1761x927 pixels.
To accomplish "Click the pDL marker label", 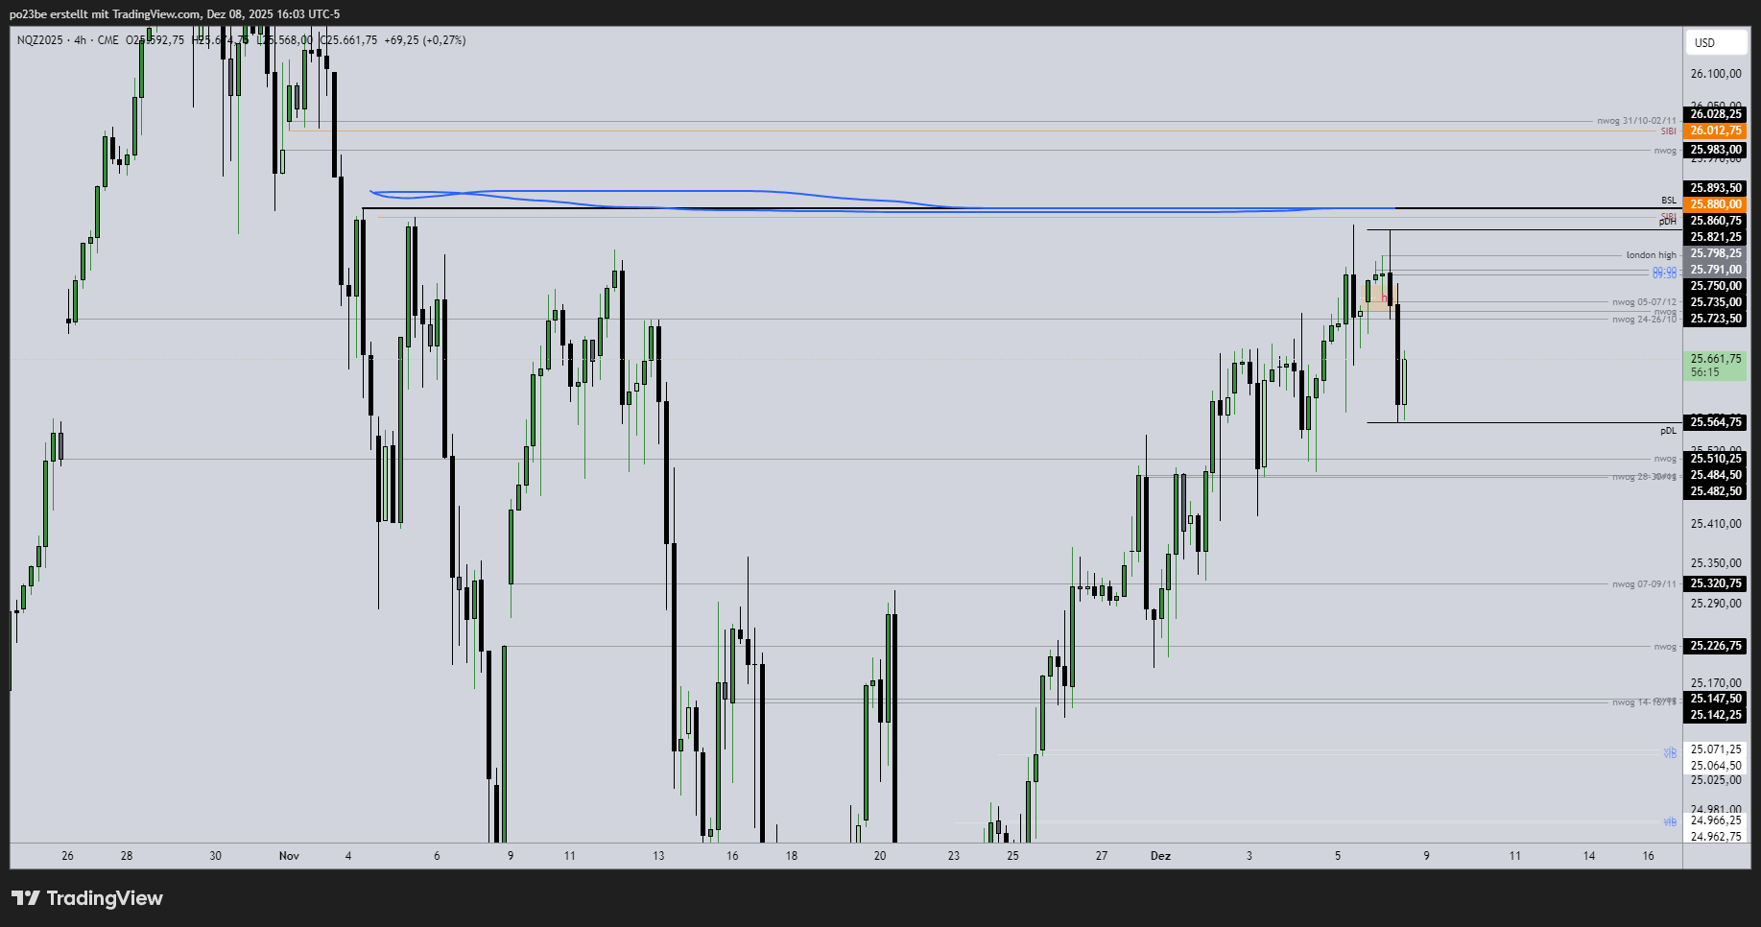I will point(1667,430).
